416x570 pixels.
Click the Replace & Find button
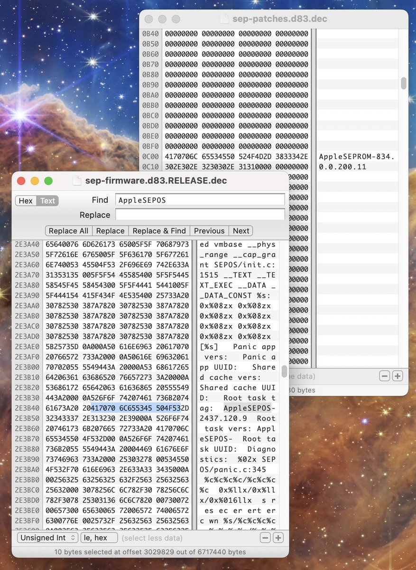[x=159, y=231]
